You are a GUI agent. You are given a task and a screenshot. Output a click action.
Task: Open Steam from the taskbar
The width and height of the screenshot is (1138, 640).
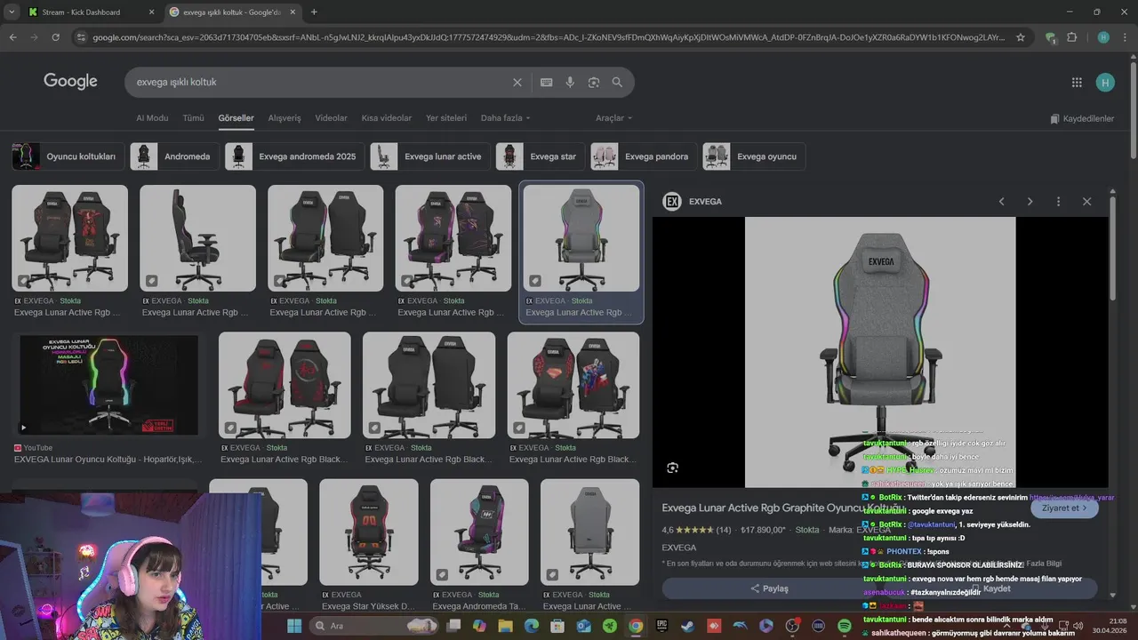click(x=688, y=626)
